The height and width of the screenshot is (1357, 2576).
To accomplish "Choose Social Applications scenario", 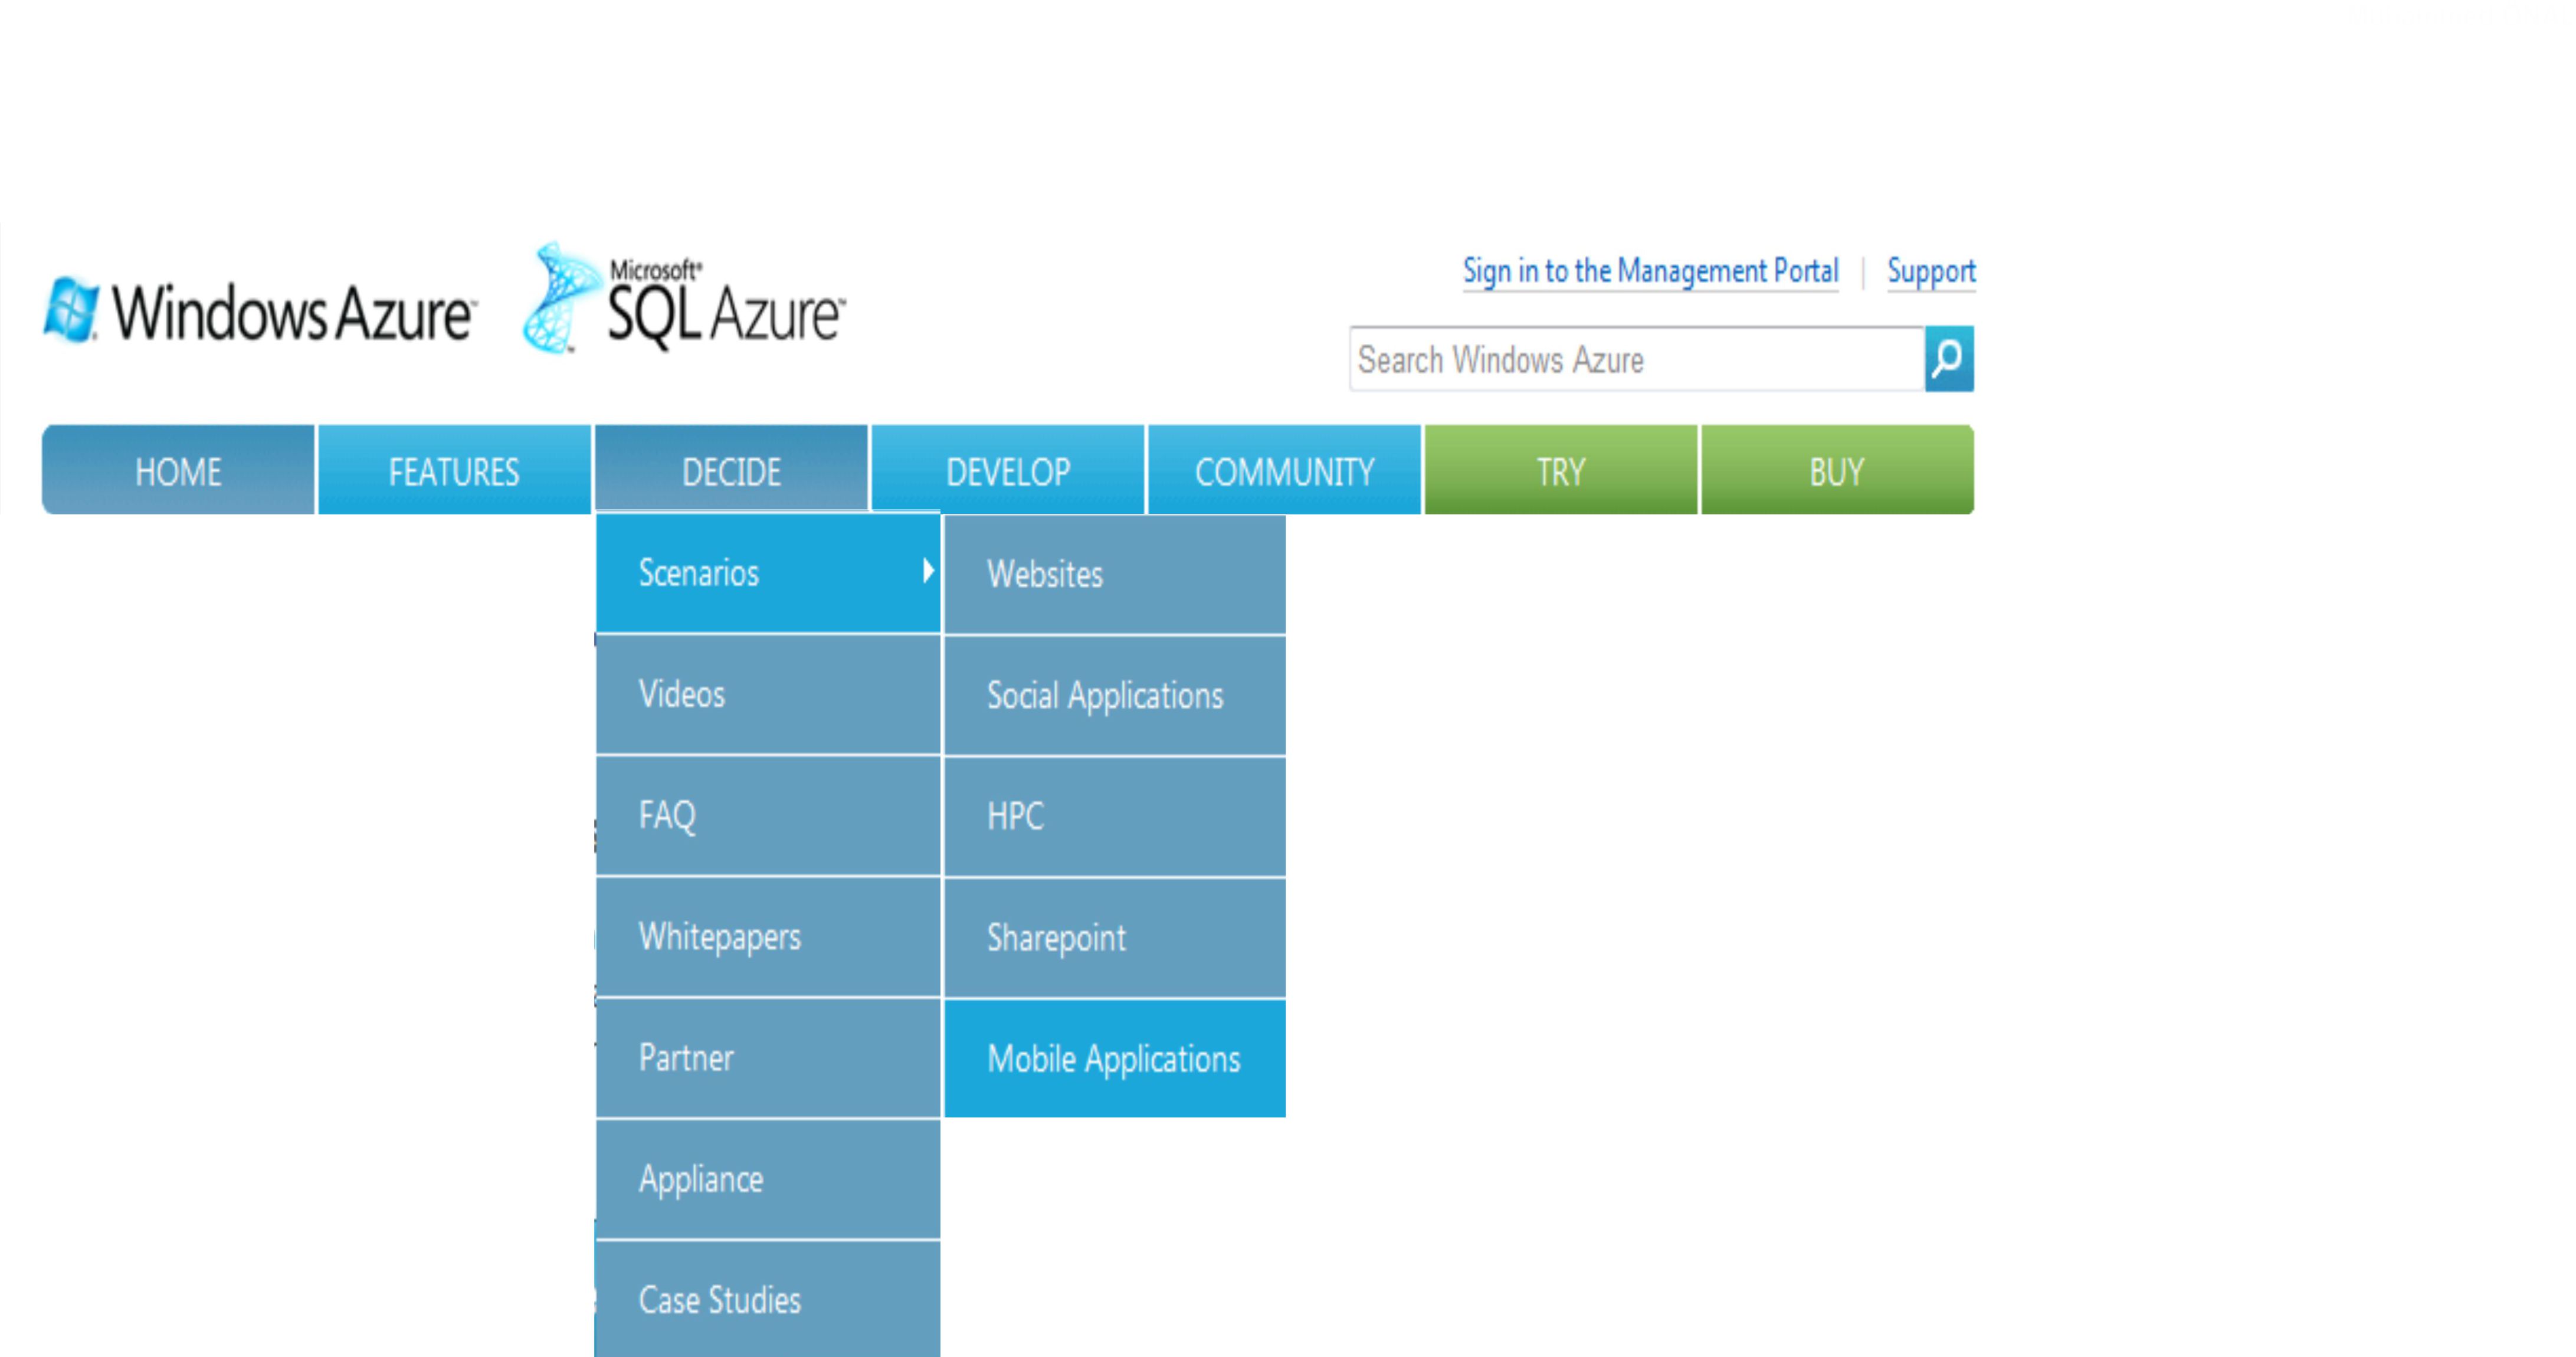I will pos(1114,696).
